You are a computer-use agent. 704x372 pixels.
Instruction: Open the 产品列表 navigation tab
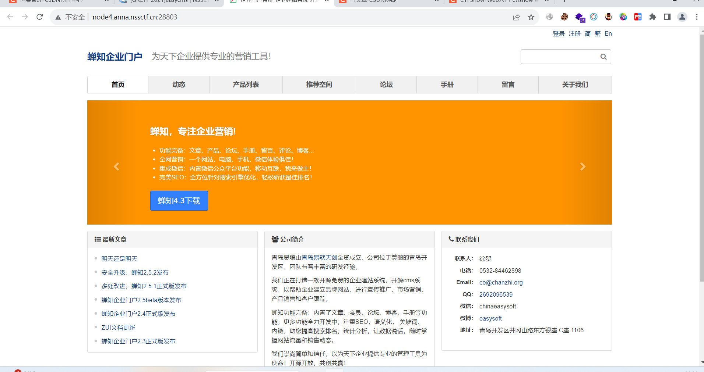tap(246, 85)
